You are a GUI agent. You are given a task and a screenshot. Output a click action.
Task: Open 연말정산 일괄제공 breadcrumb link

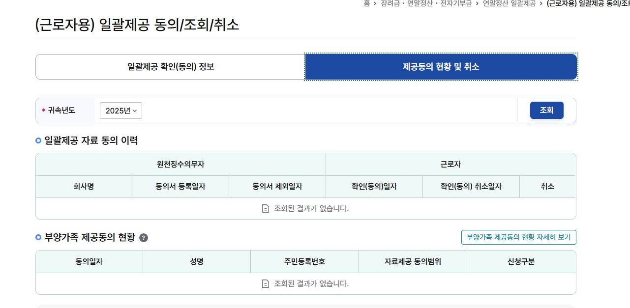click(x=509, y=3)
